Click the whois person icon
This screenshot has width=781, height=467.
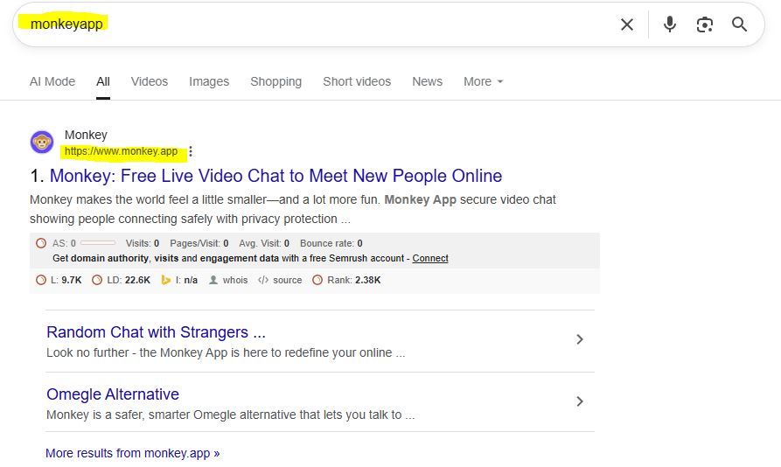click(213, 280)
